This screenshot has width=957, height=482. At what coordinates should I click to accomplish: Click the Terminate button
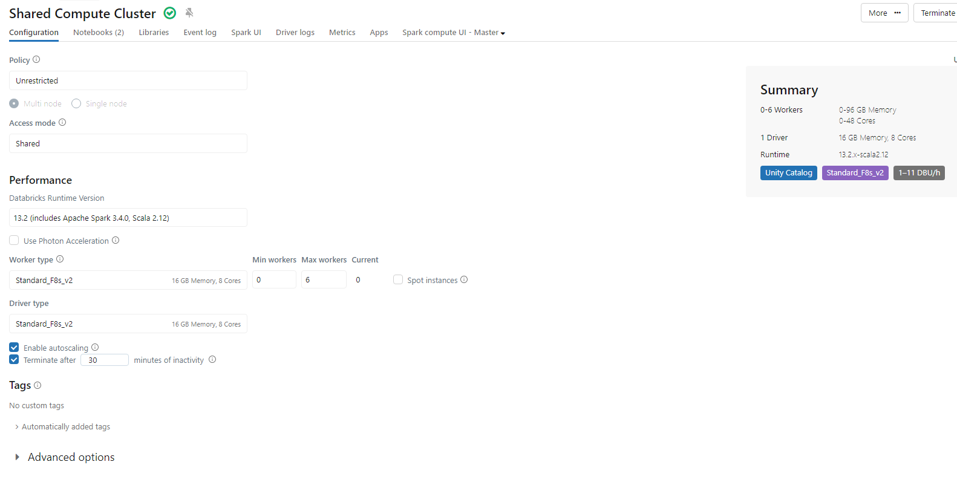coord(936,13)
